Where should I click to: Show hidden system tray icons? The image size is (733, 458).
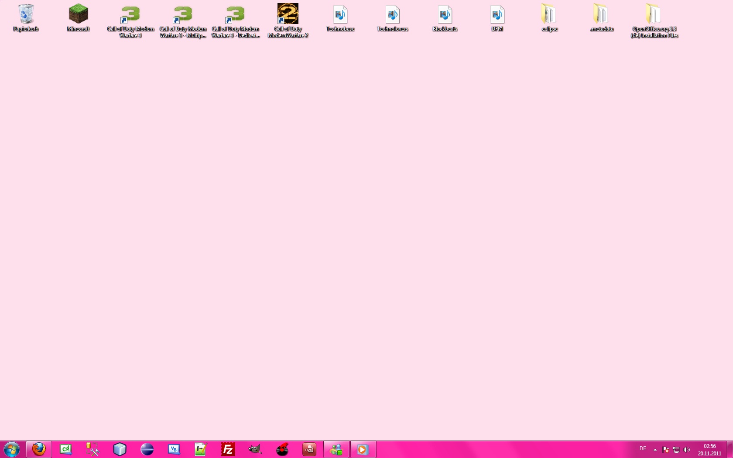pyautogui.click(x=655, y=449)
